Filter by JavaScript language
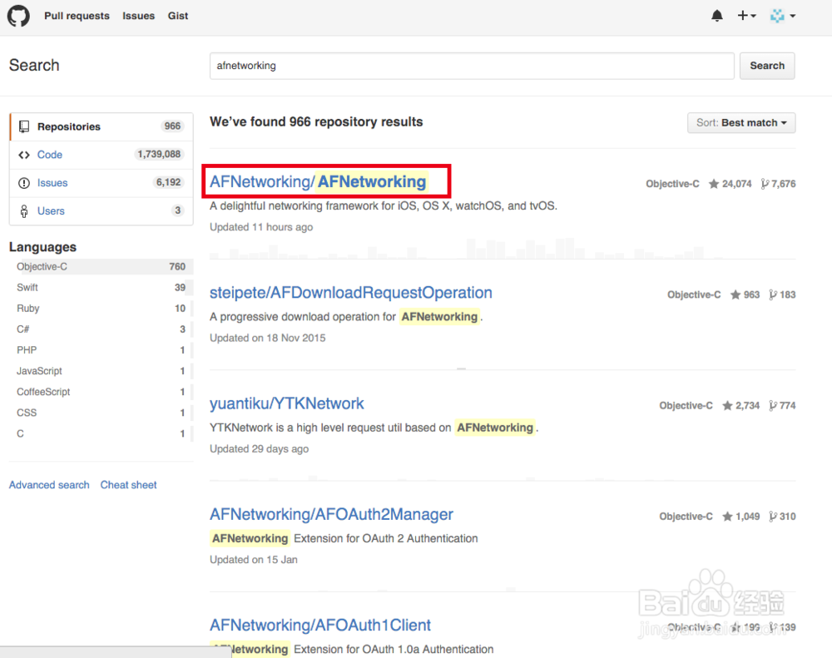 coord(102,371)
